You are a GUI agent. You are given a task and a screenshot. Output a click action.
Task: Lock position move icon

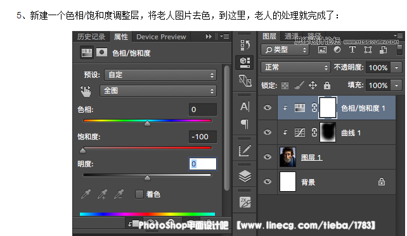pos(313,85)
